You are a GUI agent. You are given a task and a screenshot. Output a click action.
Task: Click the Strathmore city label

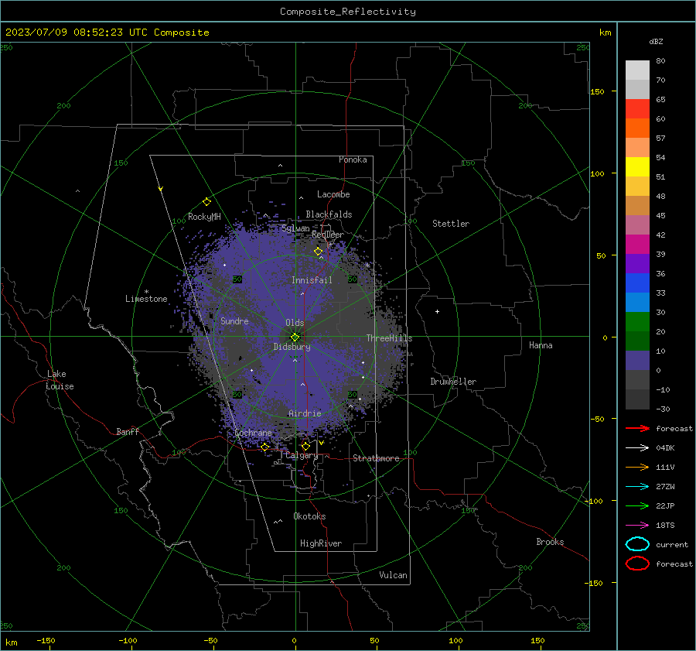tap(376, 458)
